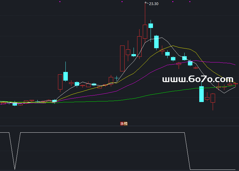The height and width of the screenshot is (171, 239).
Task: Click the third magenta dot at chart top
Action: (x=173, y=2)
